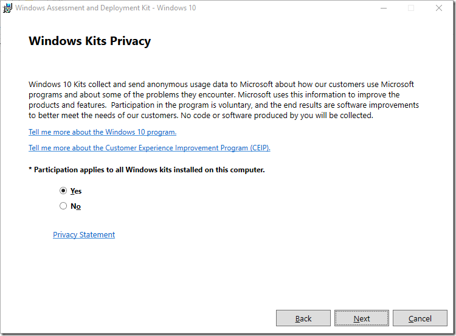Click the first line of the description paragraph
The width and height of the screenshot is (456, 336).
(x=221, y=85)
